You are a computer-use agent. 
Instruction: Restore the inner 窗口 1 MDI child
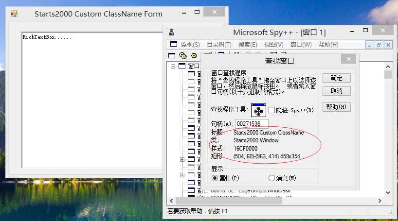tap(379, 45)
